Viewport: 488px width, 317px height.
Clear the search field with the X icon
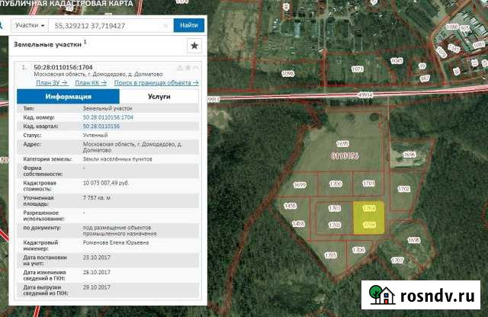tap(165, 25)
